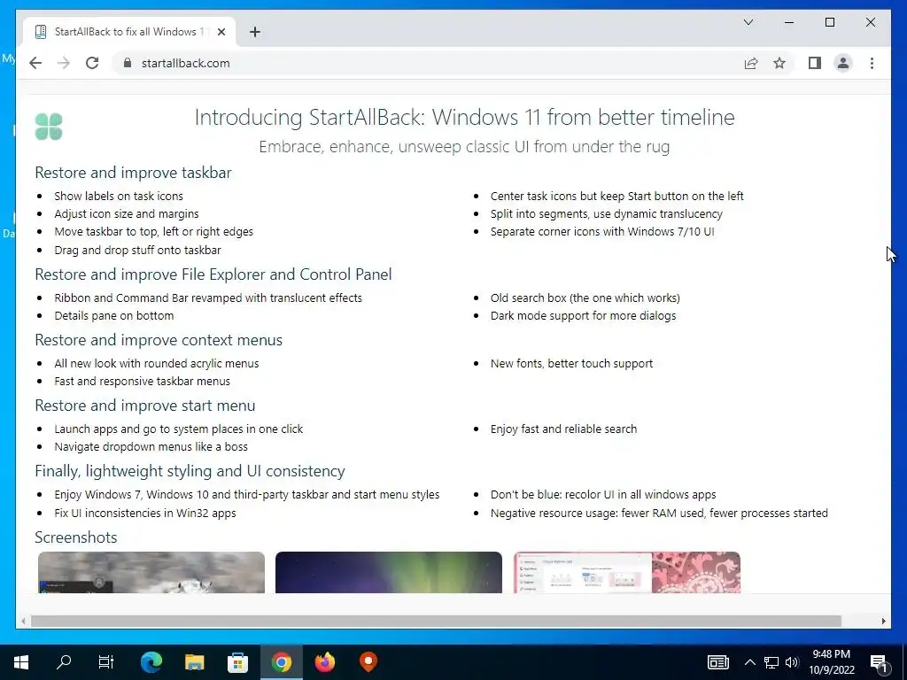Open the pink-themed screenshot thumbnail

(x=627, y=572)
